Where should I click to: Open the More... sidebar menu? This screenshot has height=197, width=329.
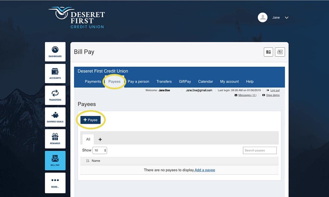click(x=55, y=183)
